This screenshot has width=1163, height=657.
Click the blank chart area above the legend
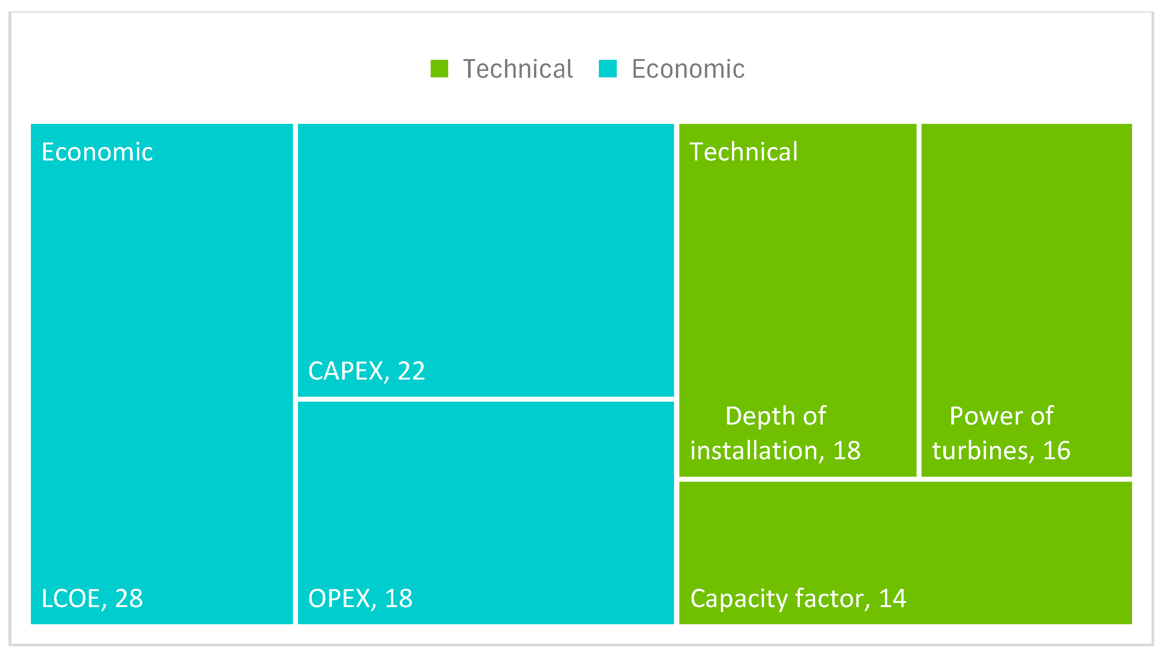[x=581, y=32]
